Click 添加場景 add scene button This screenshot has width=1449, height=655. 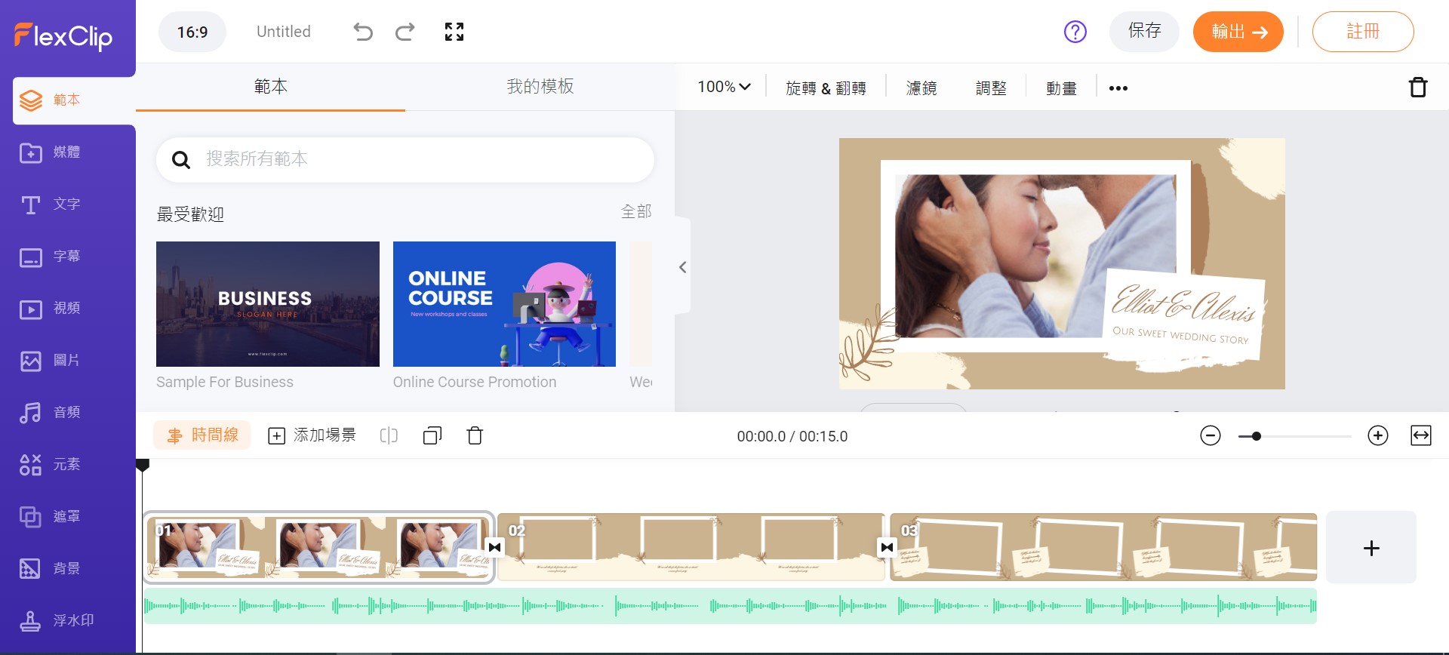(x=312, y=435)
